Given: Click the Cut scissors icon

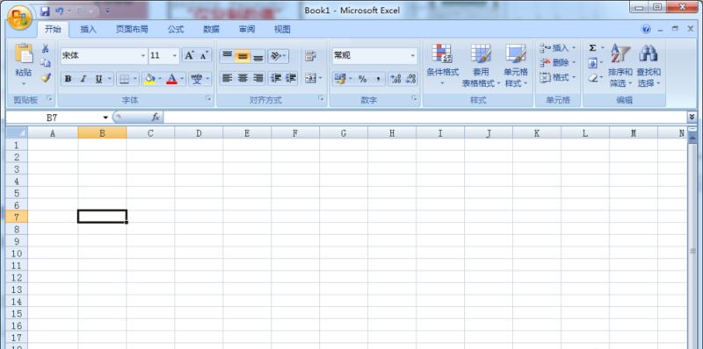Looking at the screenshot, I should [x=46, y=49].
